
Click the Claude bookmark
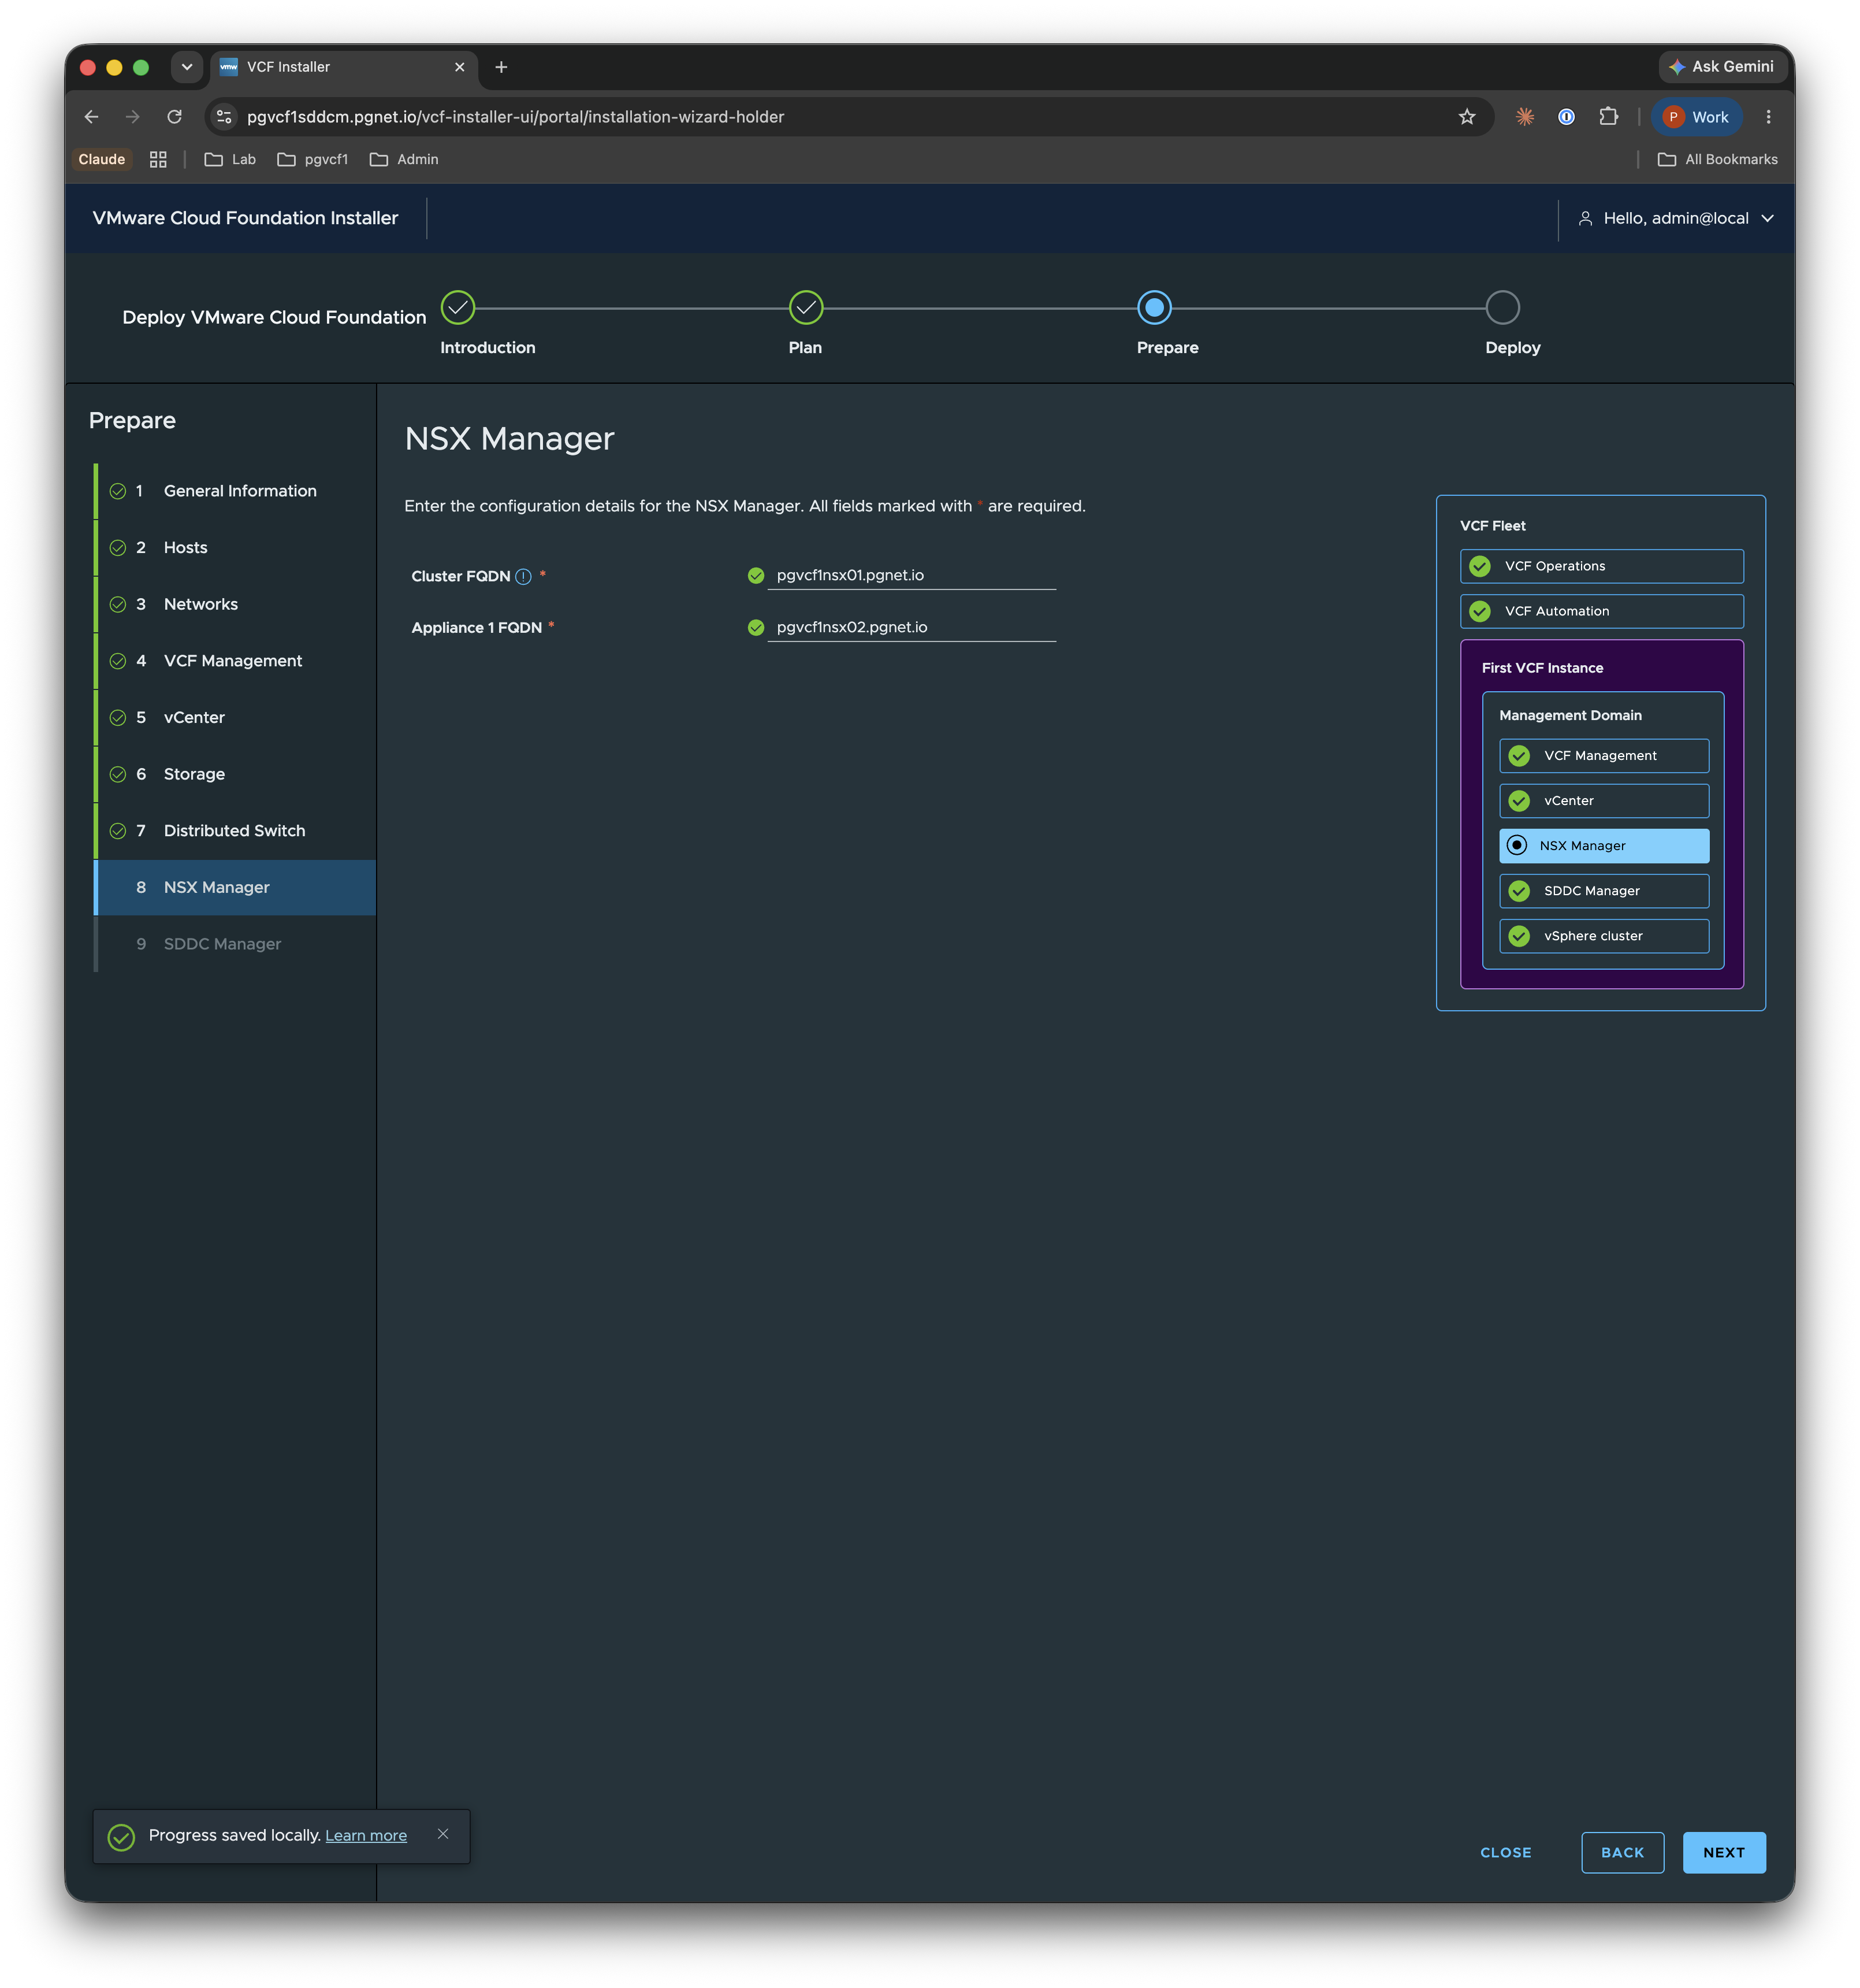coord(102,159)
